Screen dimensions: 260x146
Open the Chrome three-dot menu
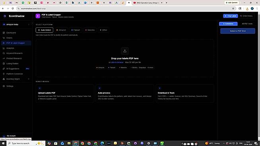click(257, 8)
